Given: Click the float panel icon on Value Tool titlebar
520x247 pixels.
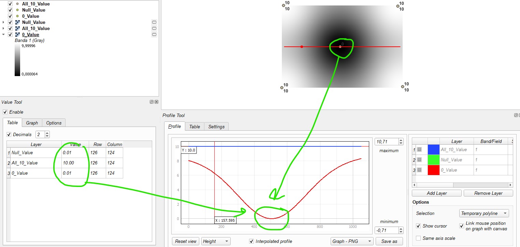Looking at the screenshot, I should (151, 102).
